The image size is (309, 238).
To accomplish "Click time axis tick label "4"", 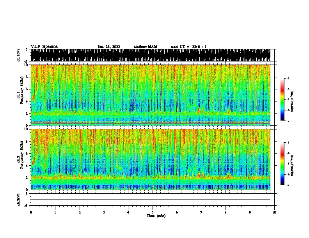I will [x=128, y=212].
